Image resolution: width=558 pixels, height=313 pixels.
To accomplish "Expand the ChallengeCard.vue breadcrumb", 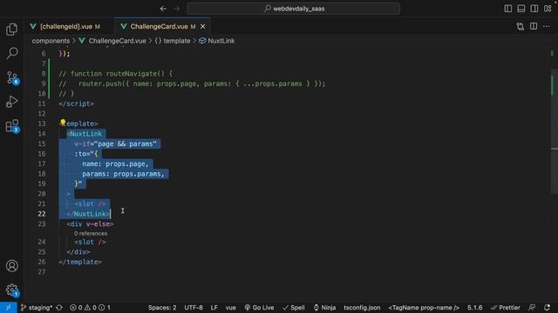I will click(x=117, y=41).
